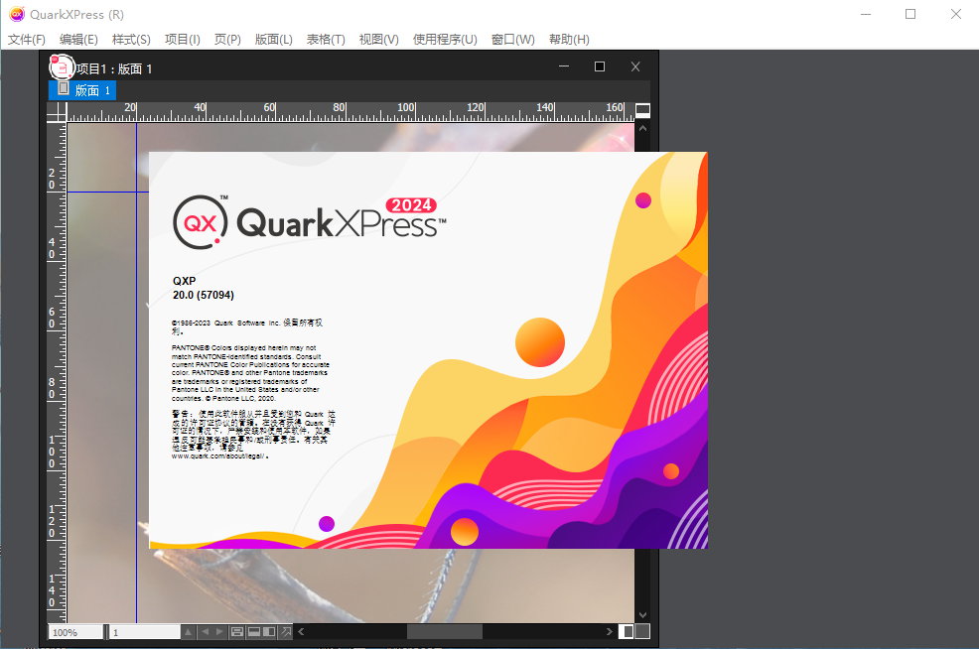Open the 视图(V) menu
The image size is (979, 649).
[379, 40]
